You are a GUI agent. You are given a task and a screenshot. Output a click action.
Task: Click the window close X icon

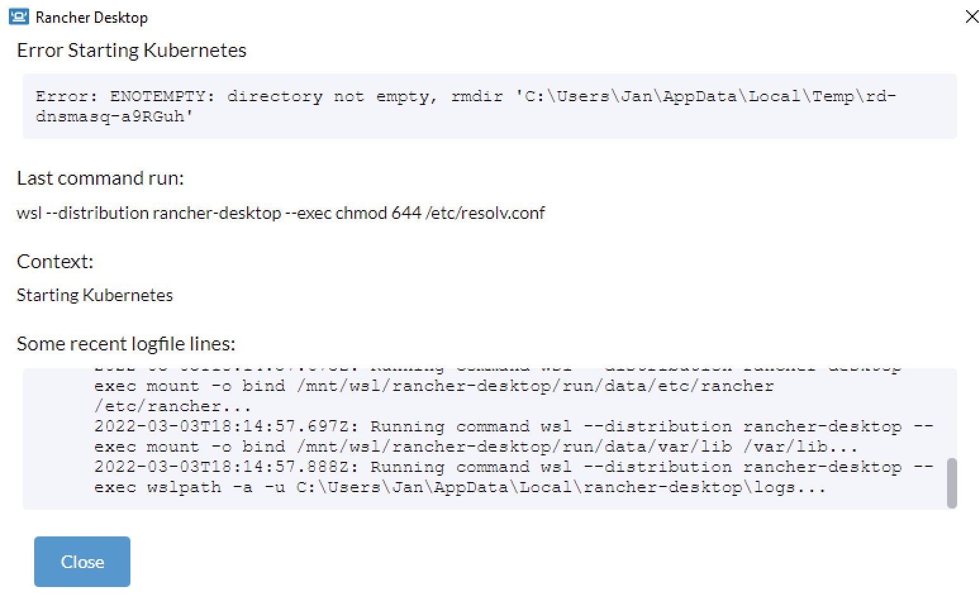click(972, 17)
